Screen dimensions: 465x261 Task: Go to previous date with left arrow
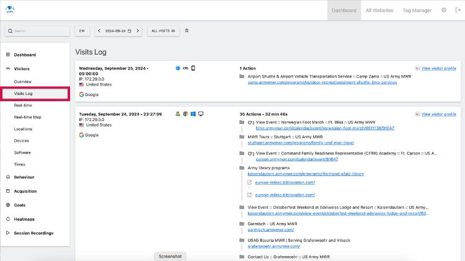[99, 30]
